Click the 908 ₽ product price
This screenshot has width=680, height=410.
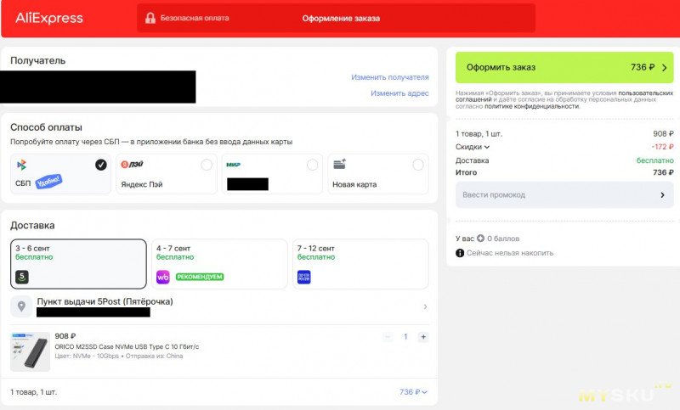(65, 336)
